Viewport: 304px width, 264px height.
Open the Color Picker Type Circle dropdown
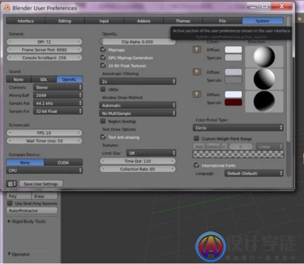coord(238,128)
